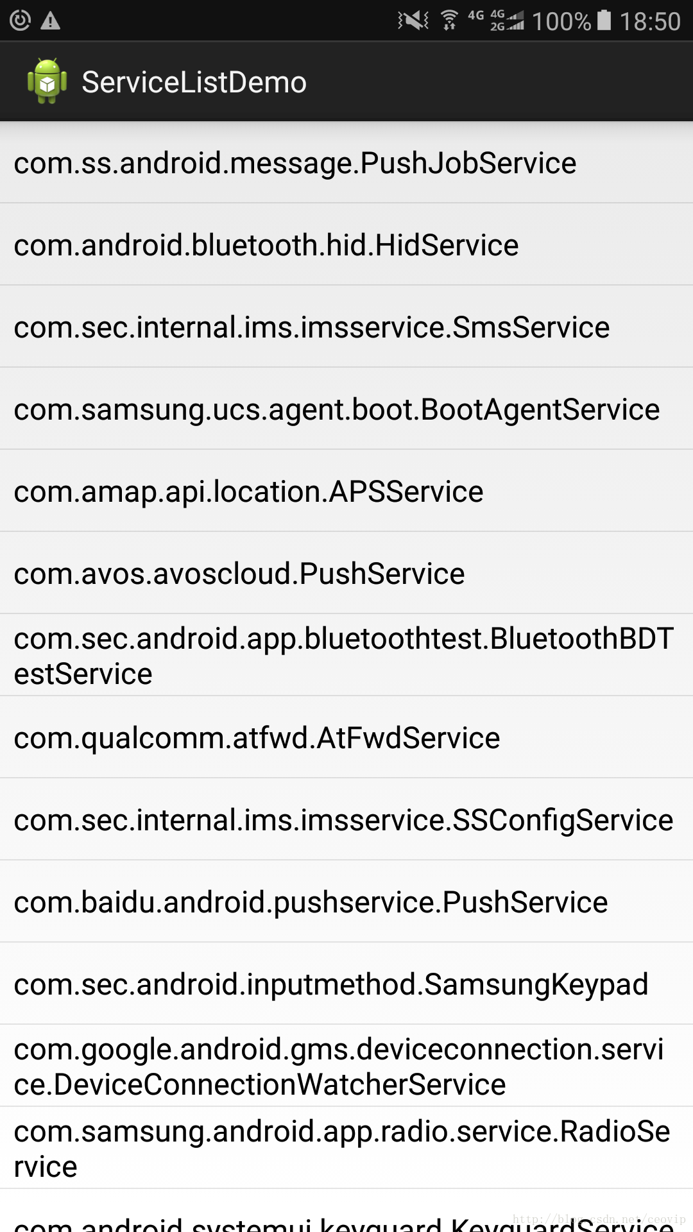Choose the SamsungKeypad inputmethod entry
Screen dimensions: 693x1232
[346, 984]
